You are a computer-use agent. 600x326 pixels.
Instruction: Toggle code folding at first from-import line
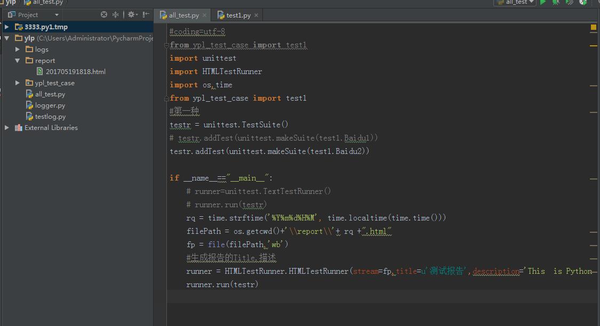click(x=166, y=45)
